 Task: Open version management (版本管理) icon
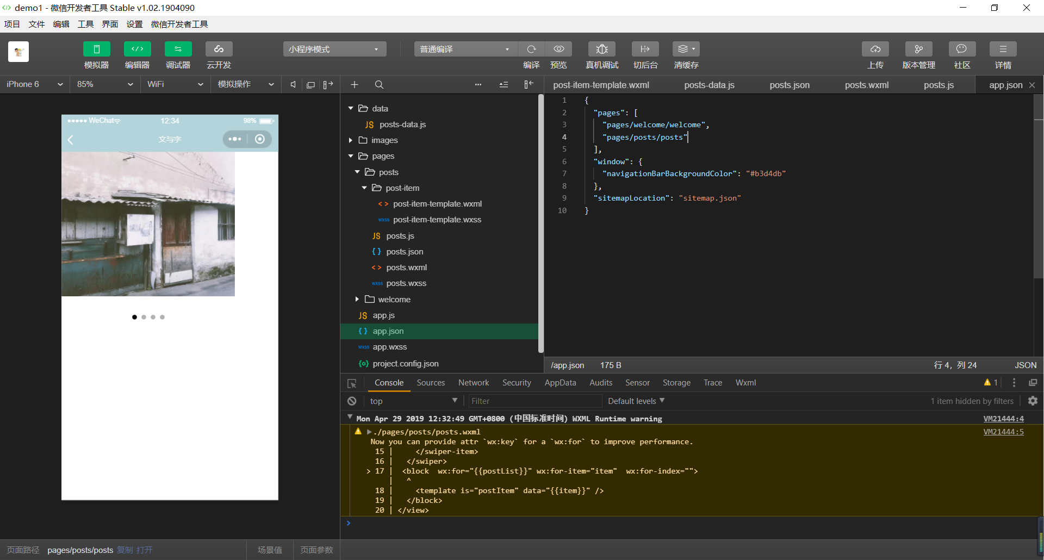coord(918,49)
